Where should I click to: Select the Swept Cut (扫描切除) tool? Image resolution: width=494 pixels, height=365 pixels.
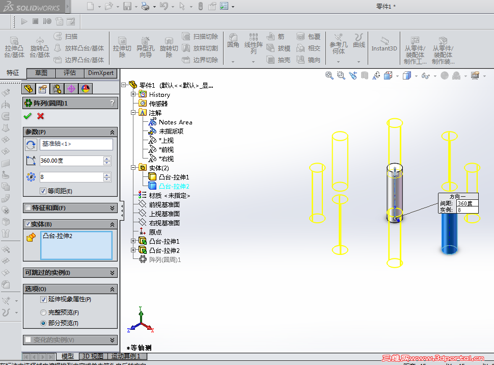(200, 36)
